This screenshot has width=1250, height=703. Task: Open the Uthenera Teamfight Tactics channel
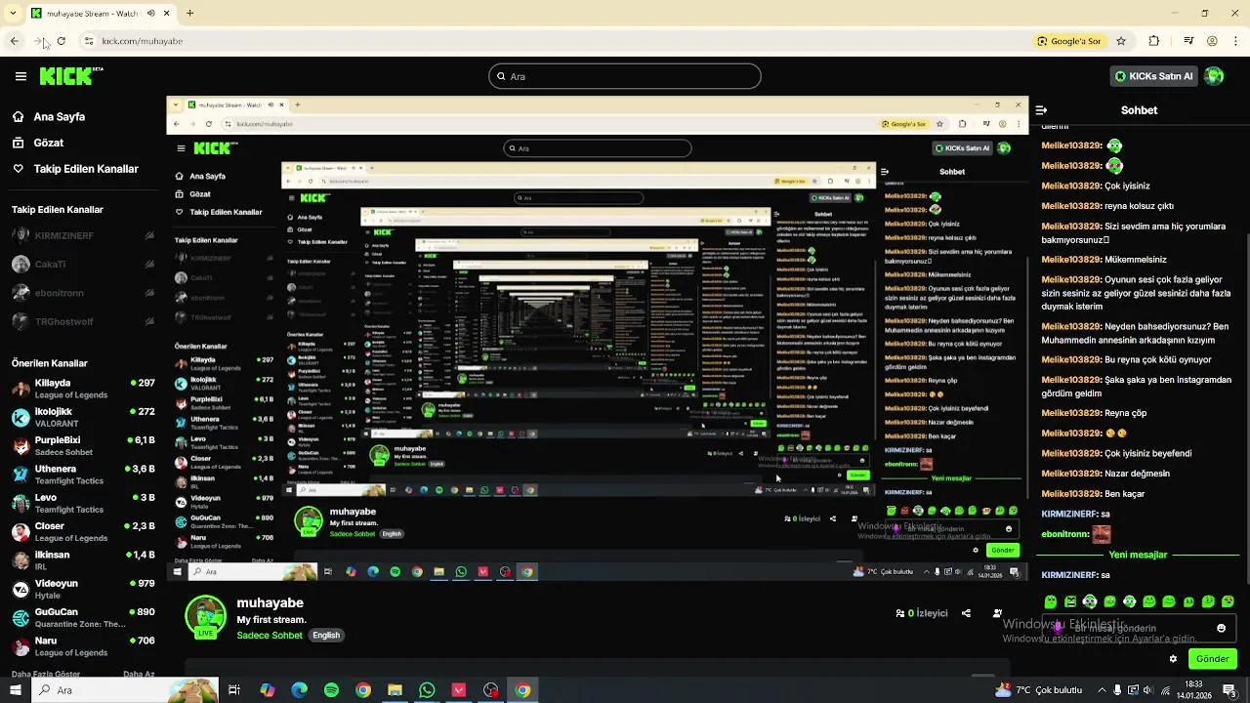click(x=83, y=475)
